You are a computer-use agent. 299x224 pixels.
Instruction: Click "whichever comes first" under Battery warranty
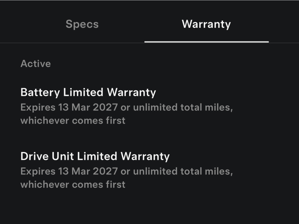(x=73, y=120)
